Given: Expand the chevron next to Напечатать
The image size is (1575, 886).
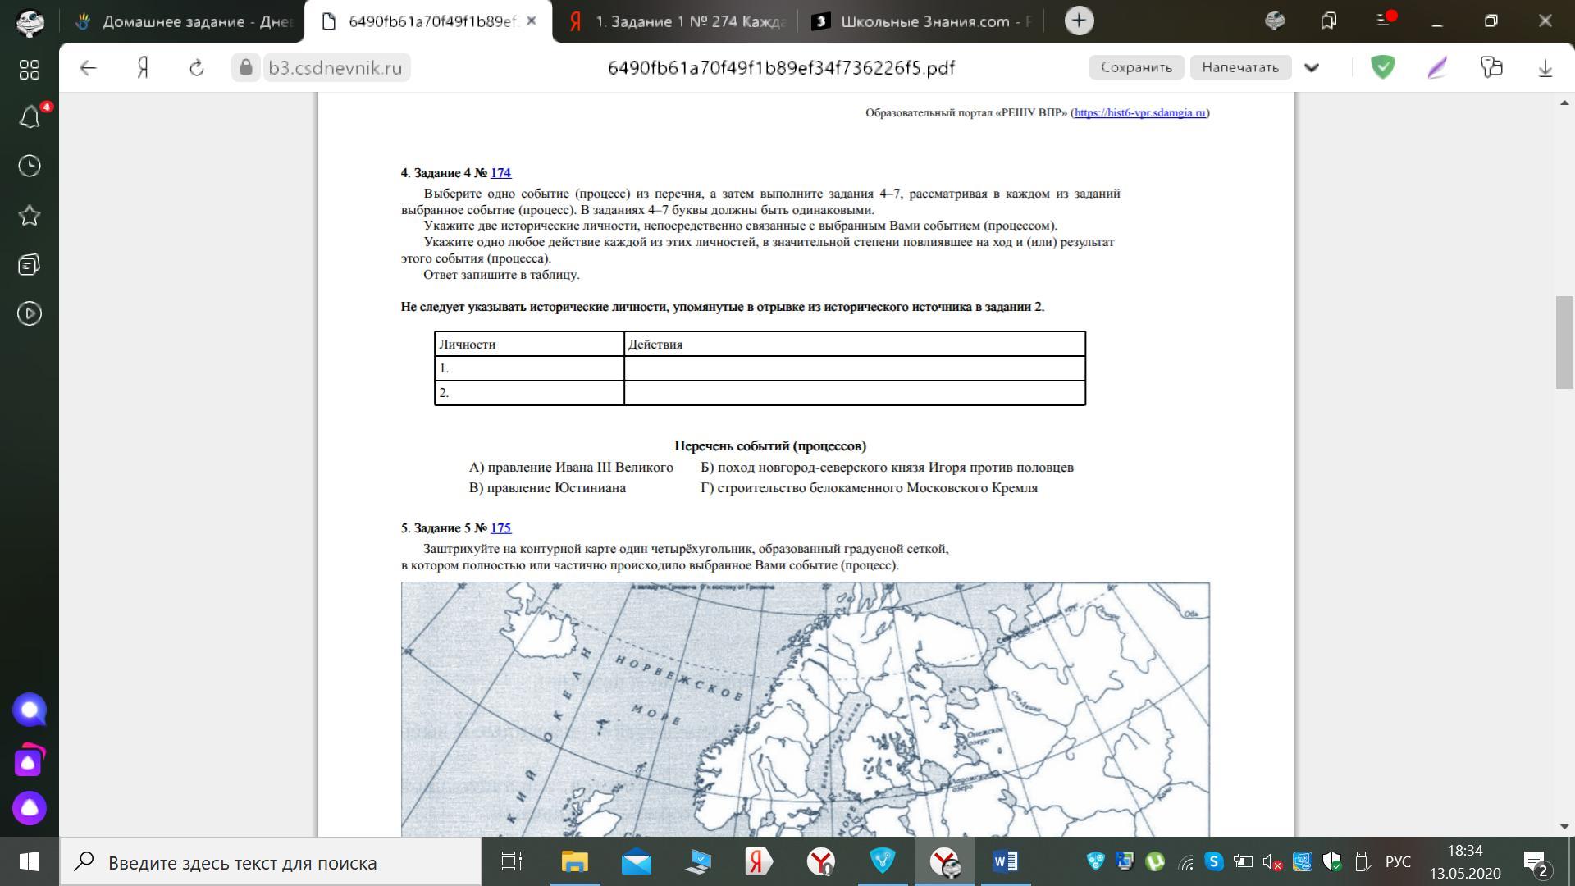Looking at the screenshot, I should pos(1312,67).
